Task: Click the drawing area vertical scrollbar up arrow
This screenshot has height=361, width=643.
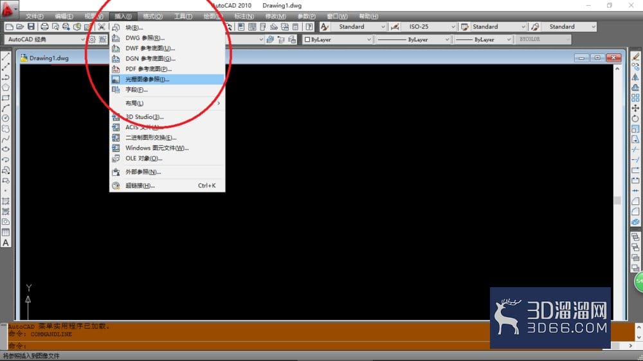Action: tap(617, 69)
